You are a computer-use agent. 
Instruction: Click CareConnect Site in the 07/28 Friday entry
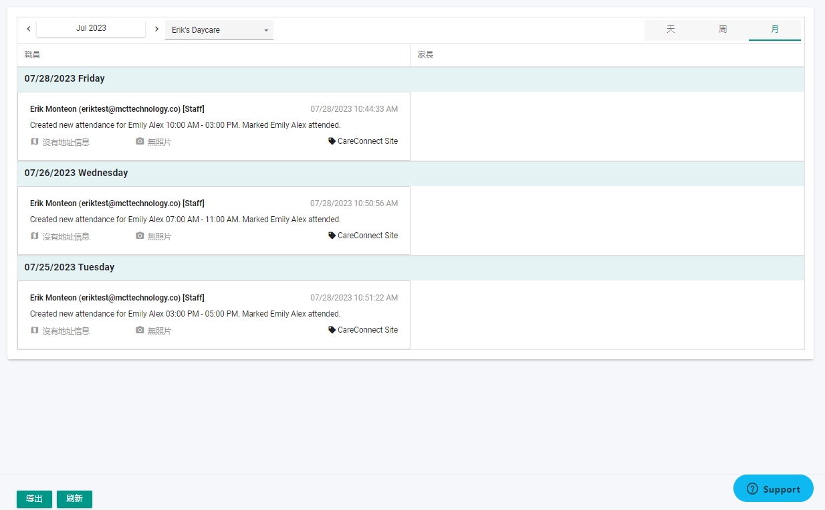(x=368, y=141)
